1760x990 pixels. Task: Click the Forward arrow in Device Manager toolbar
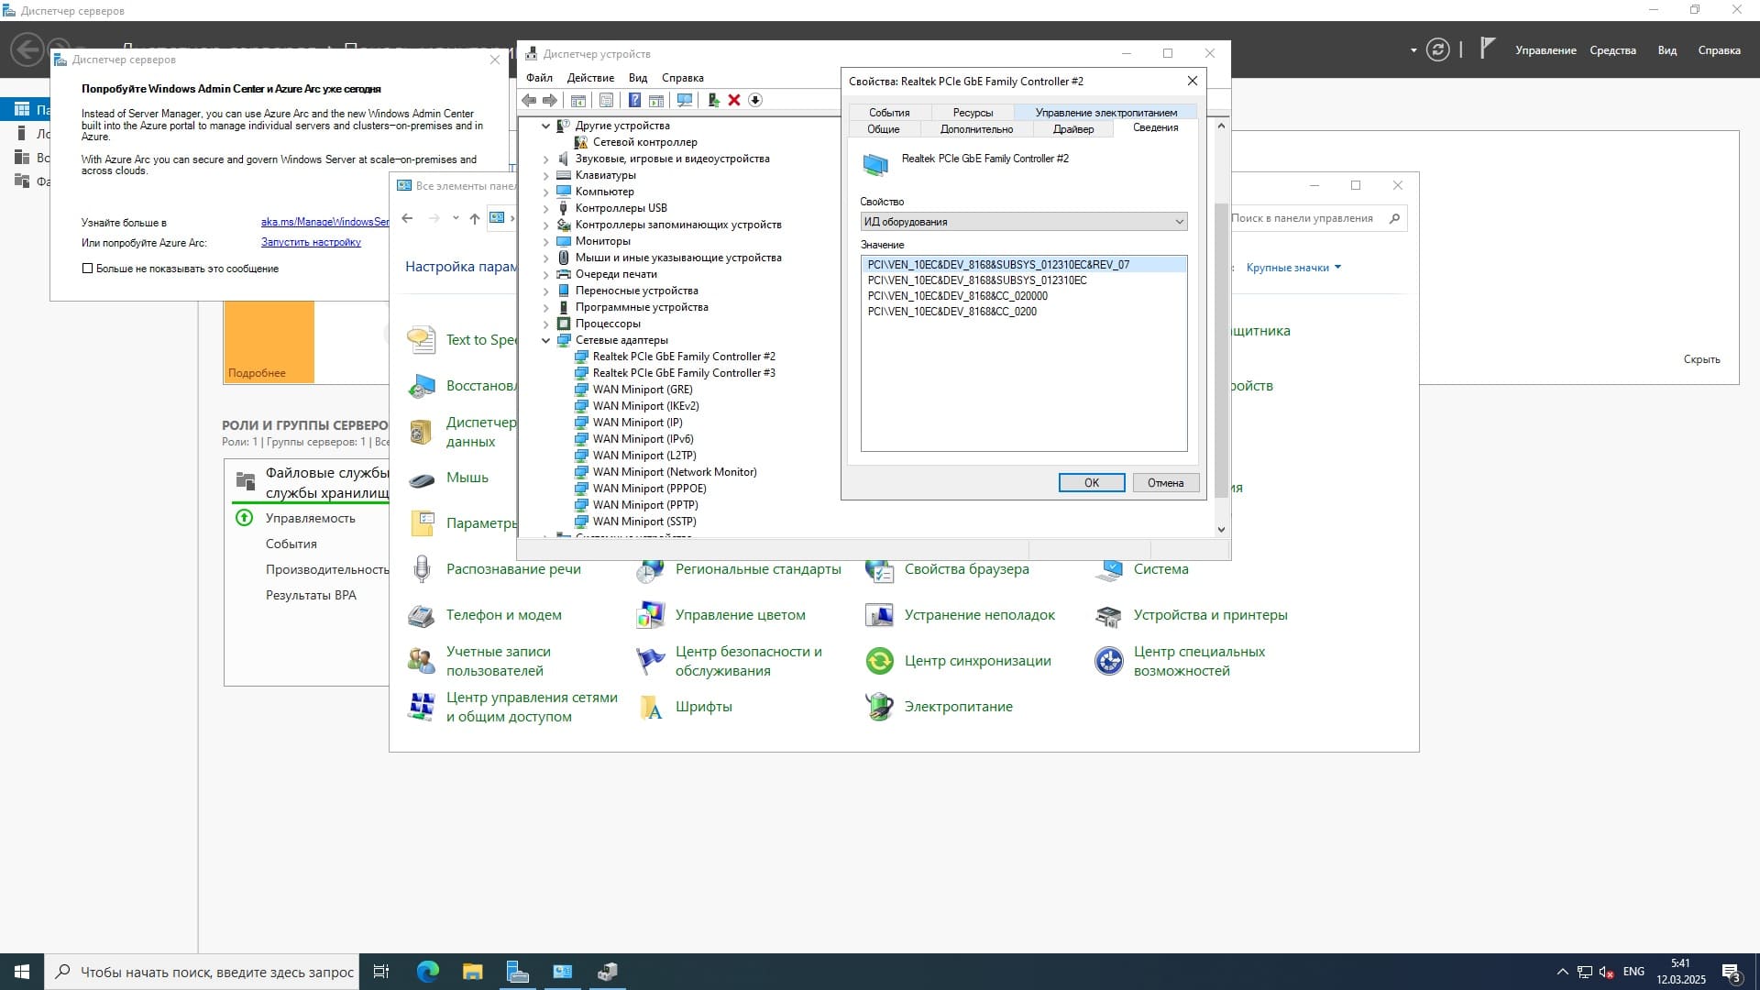click(x=549, y=100)
